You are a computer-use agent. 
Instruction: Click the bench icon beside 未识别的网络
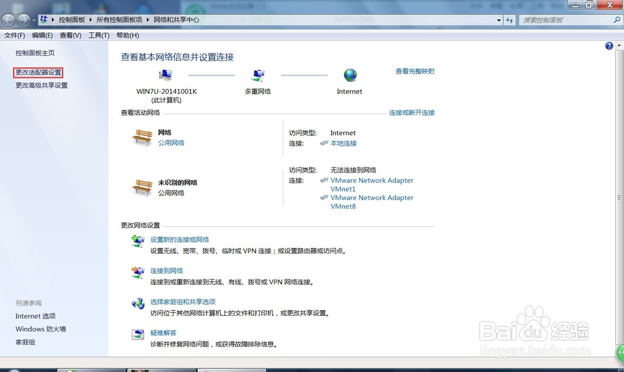point(142,187)
